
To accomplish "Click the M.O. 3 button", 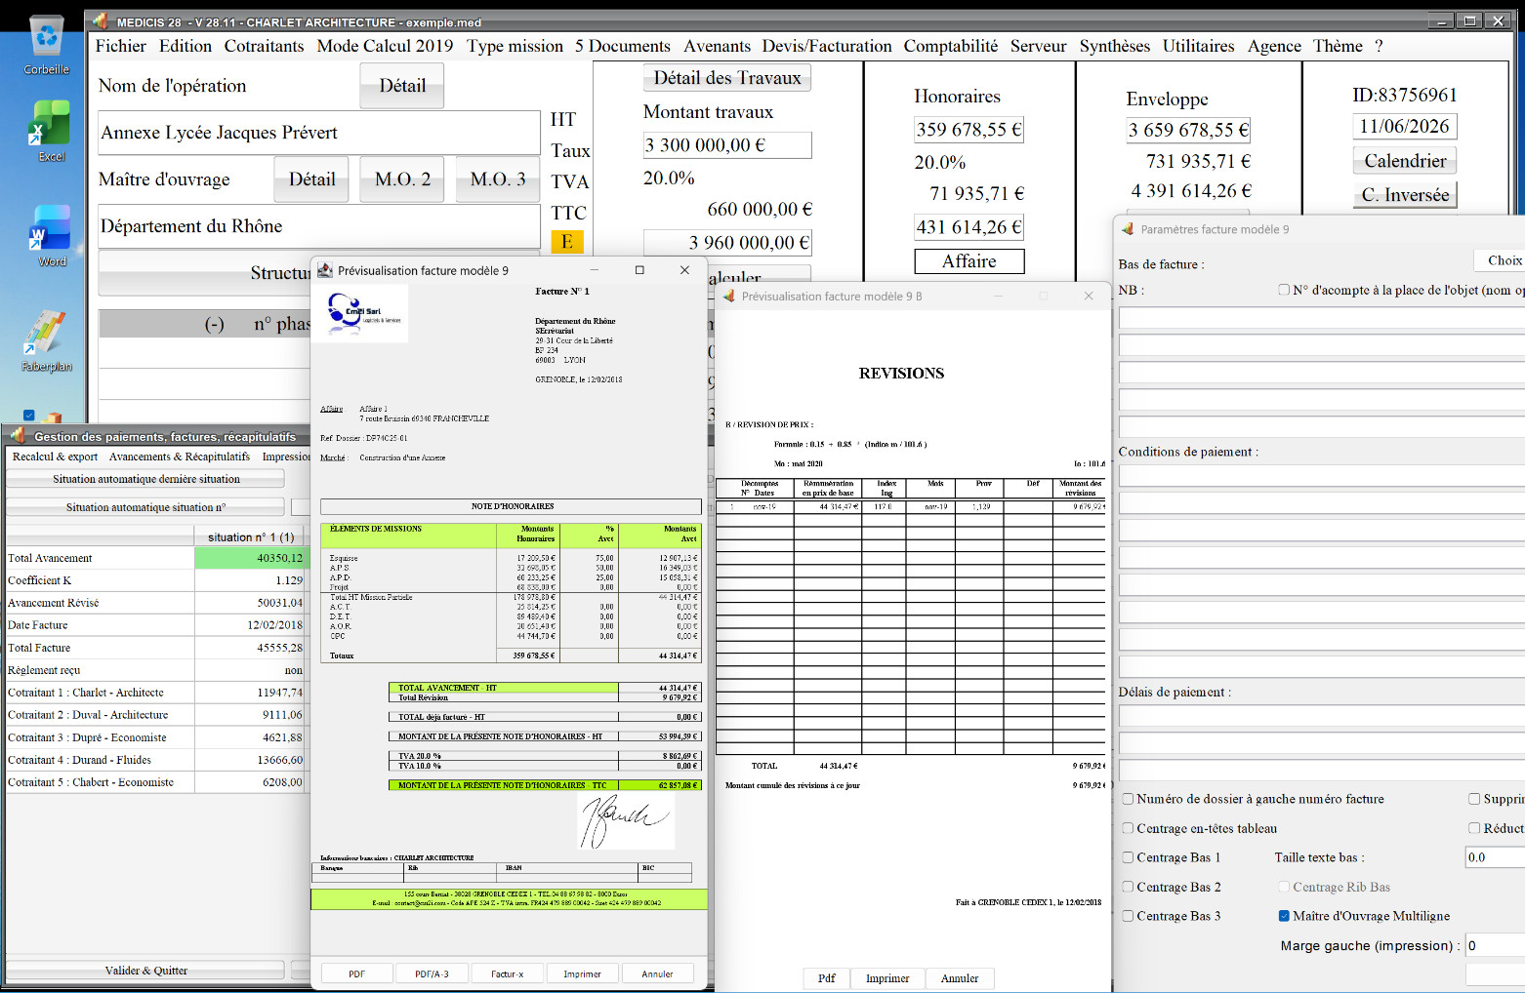I will tap(498, 179).
